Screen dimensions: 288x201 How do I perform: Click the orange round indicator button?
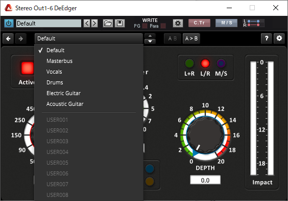tap(150, 182)
